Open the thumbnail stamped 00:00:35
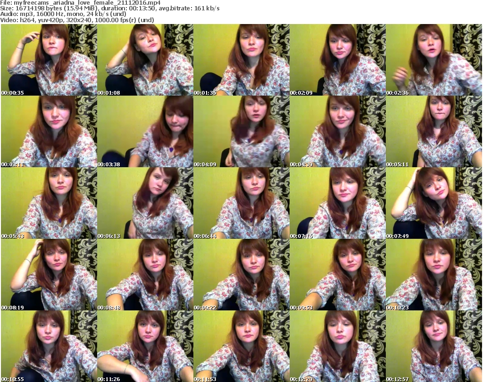 click(49, 60)
